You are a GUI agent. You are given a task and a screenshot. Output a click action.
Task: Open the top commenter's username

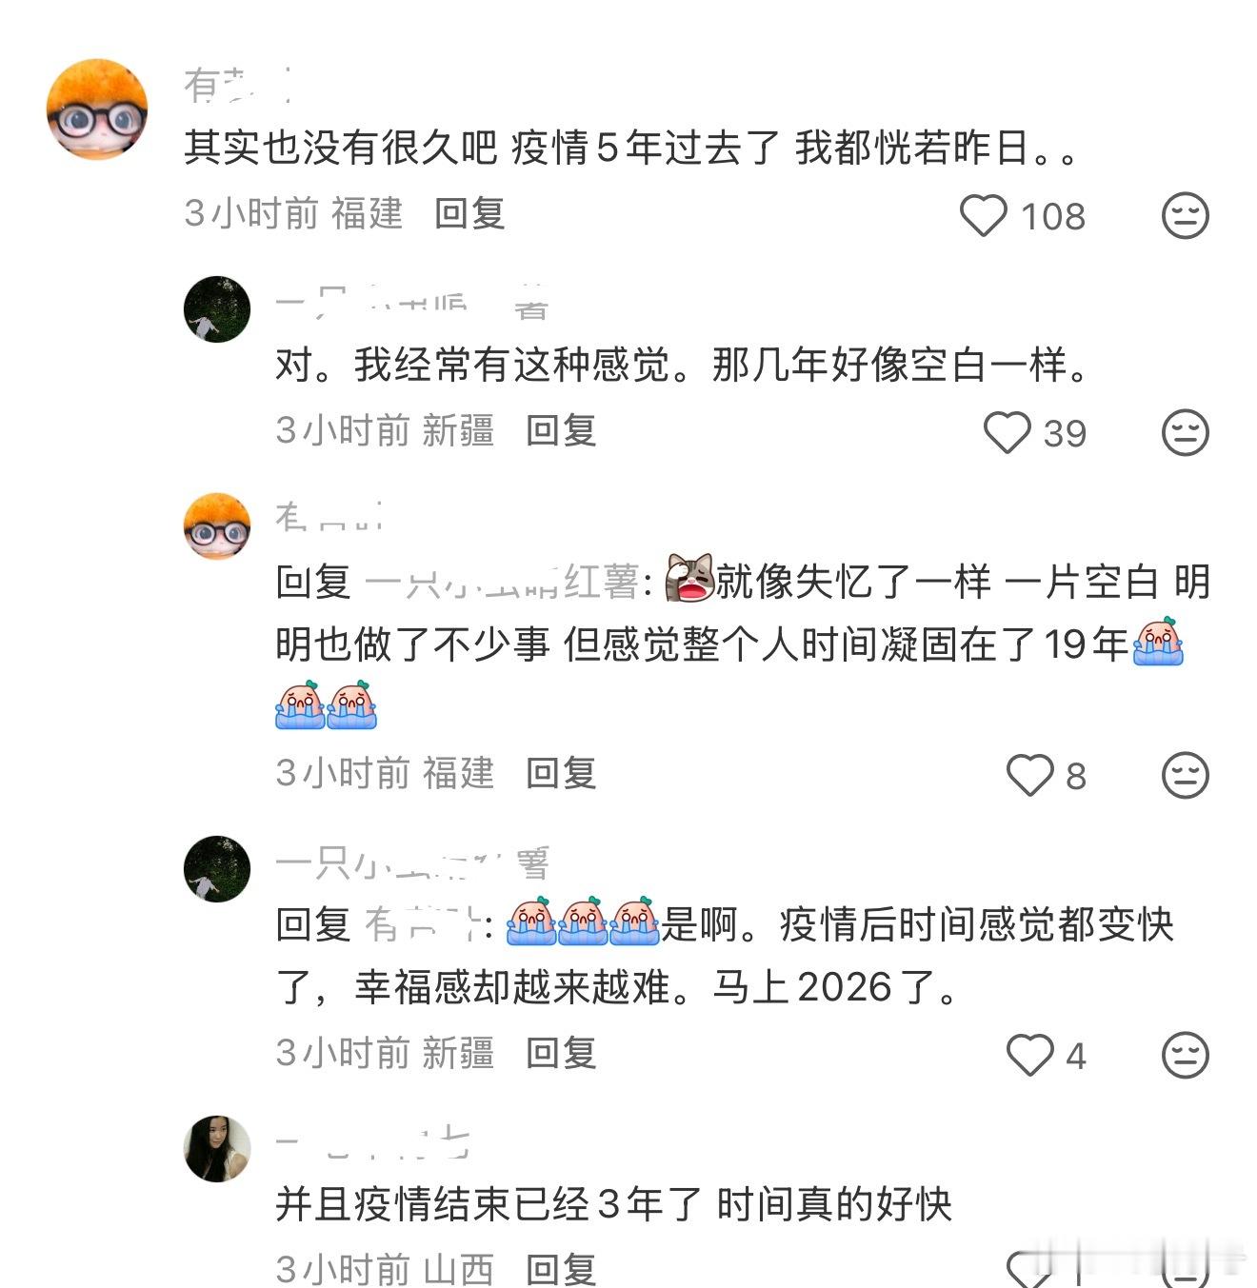[x=236, y=86]
